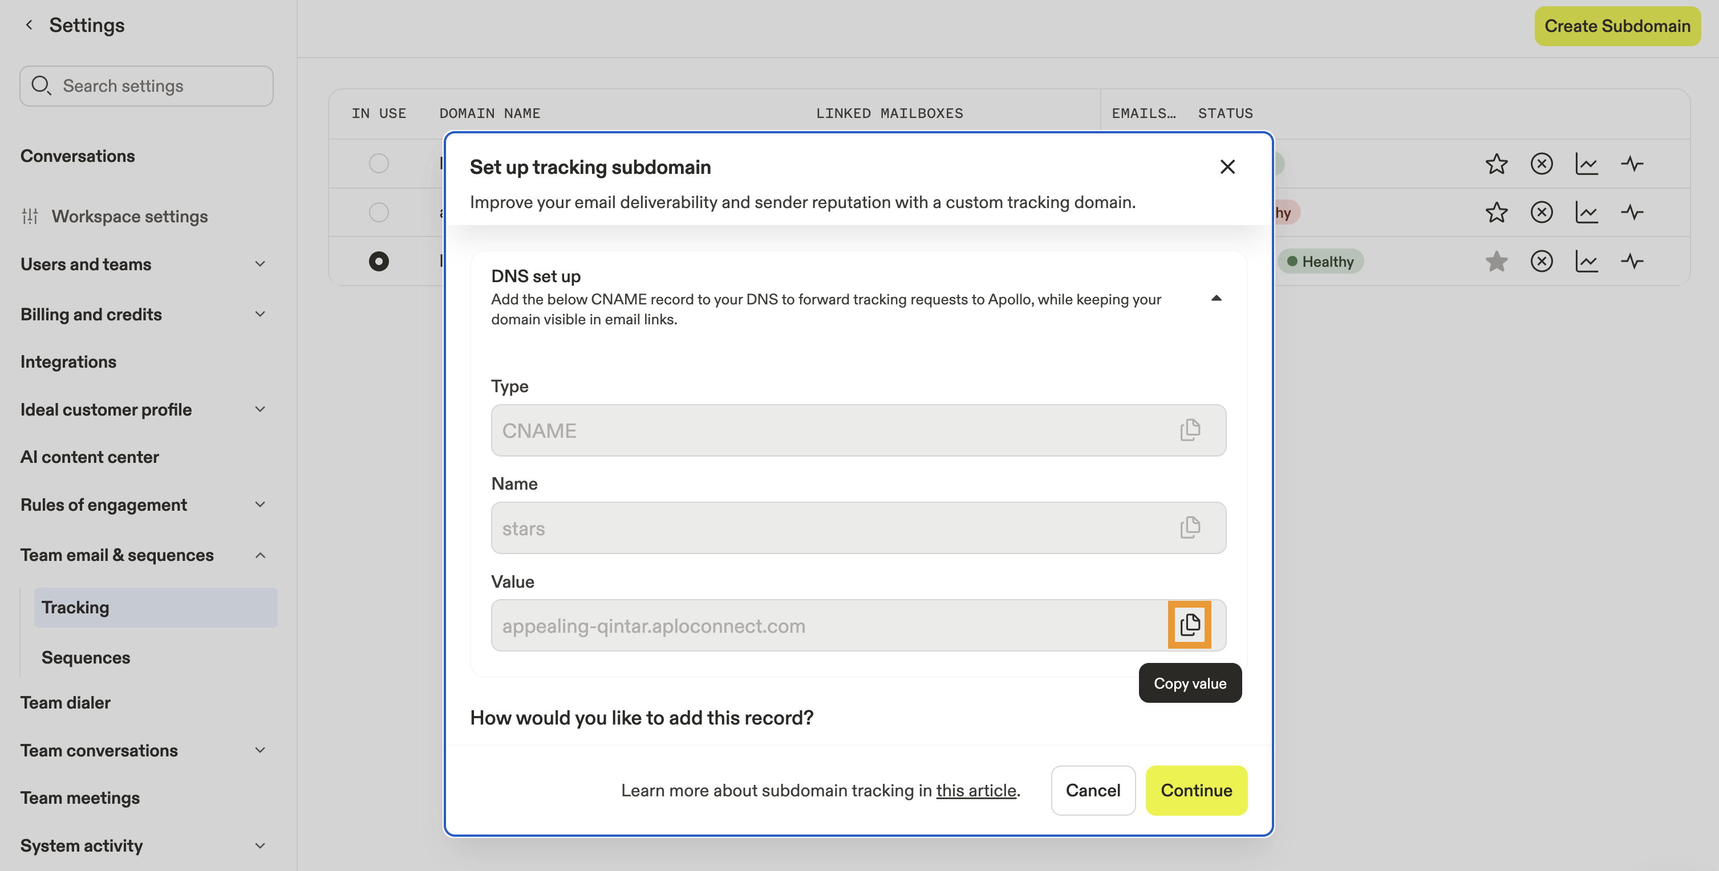The width and height of the screenshot is (1719, 871).
Task: Focus the Search settings field
Action: pos(146,86)
